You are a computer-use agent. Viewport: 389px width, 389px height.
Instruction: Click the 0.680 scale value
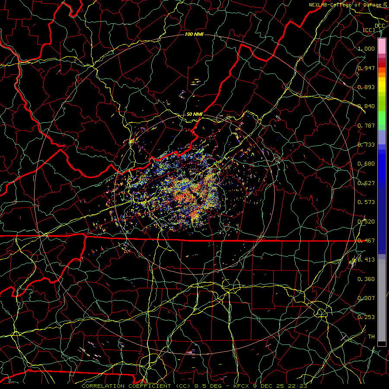coord(366,164)
